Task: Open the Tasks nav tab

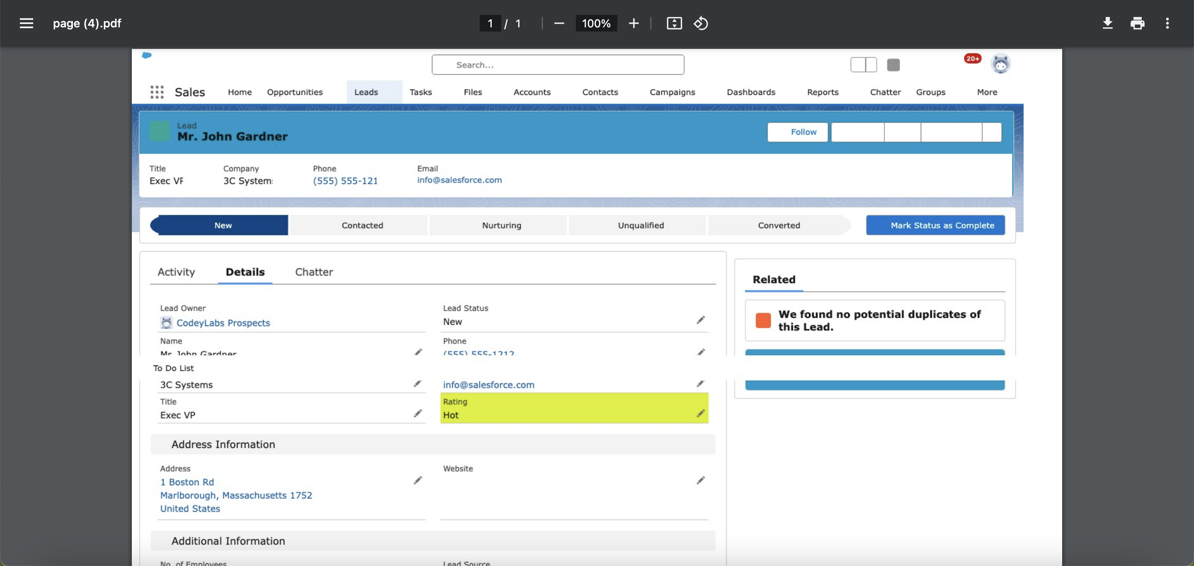Action: [420, 92]
